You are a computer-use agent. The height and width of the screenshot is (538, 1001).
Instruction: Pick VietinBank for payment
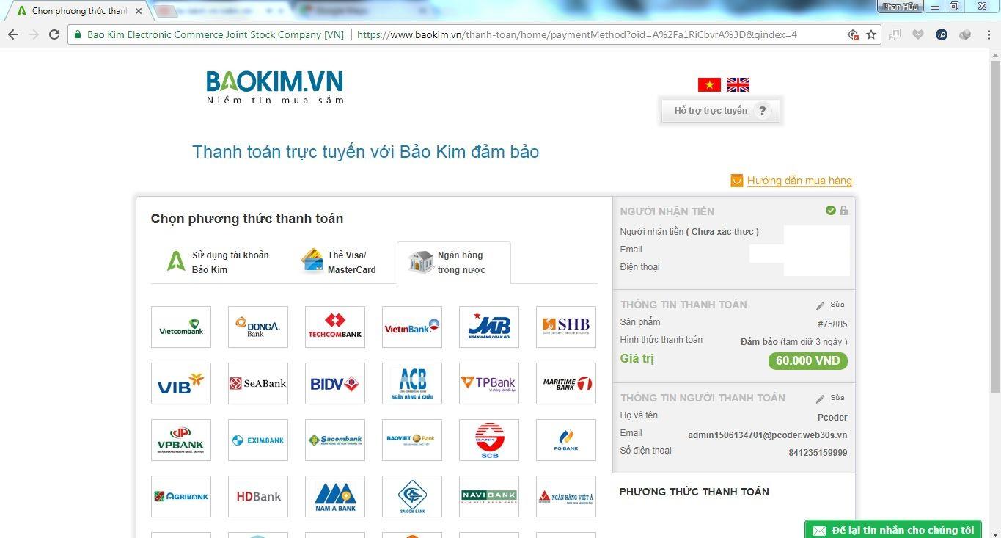(412, 327)
